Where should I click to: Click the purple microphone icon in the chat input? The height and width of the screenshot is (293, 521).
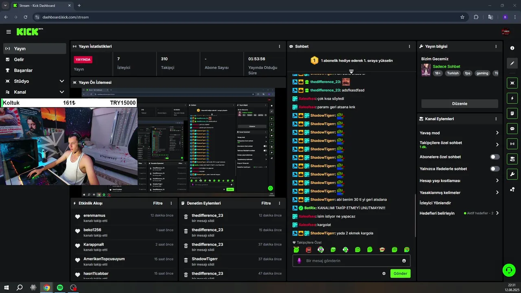299,261
